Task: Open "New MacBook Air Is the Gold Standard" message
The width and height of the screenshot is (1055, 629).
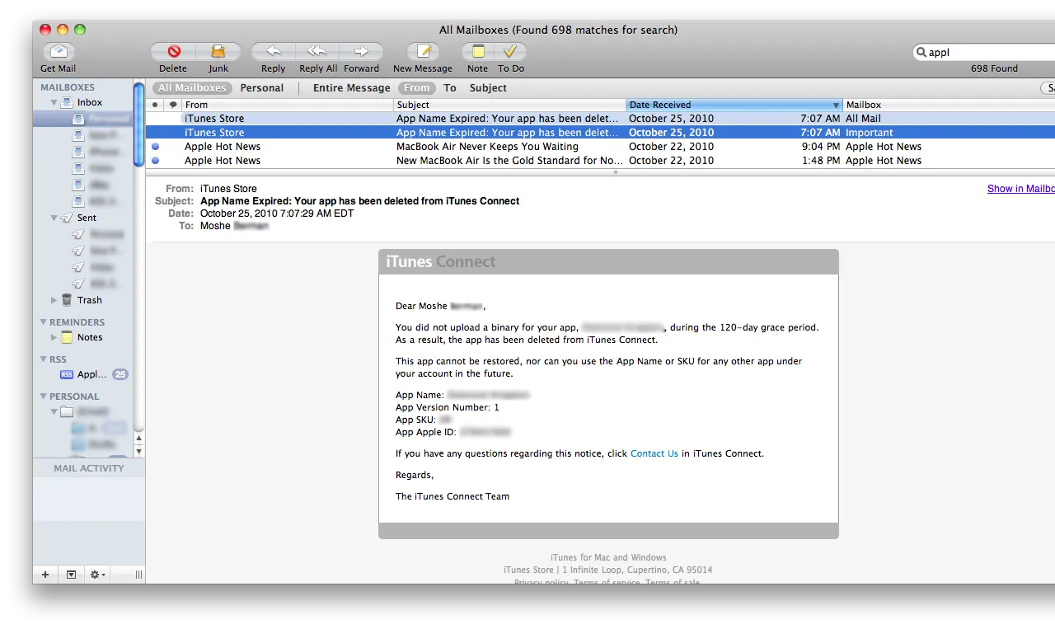Action: 600,161
